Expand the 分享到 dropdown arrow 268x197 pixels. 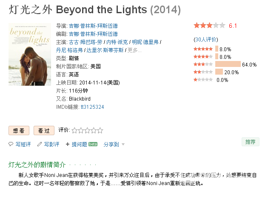[123, 145]
